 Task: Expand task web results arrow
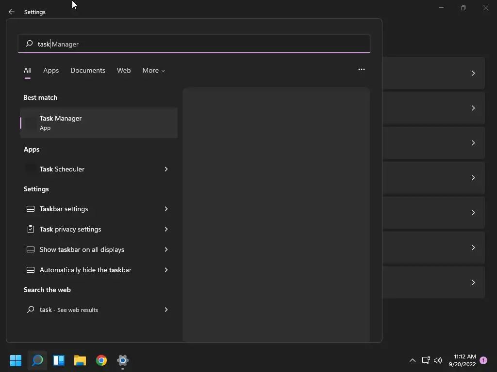point(166,310)
